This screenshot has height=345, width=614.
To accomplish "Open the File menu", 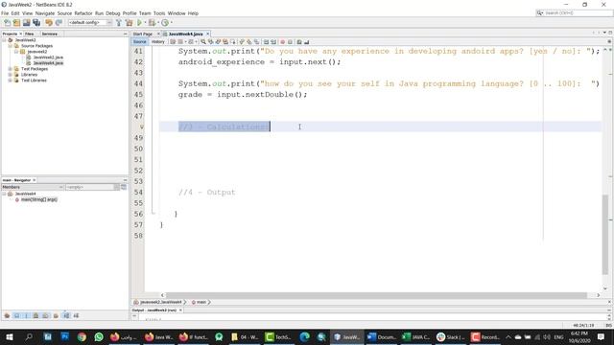I will pyautogui.click(x=5, y=13).
